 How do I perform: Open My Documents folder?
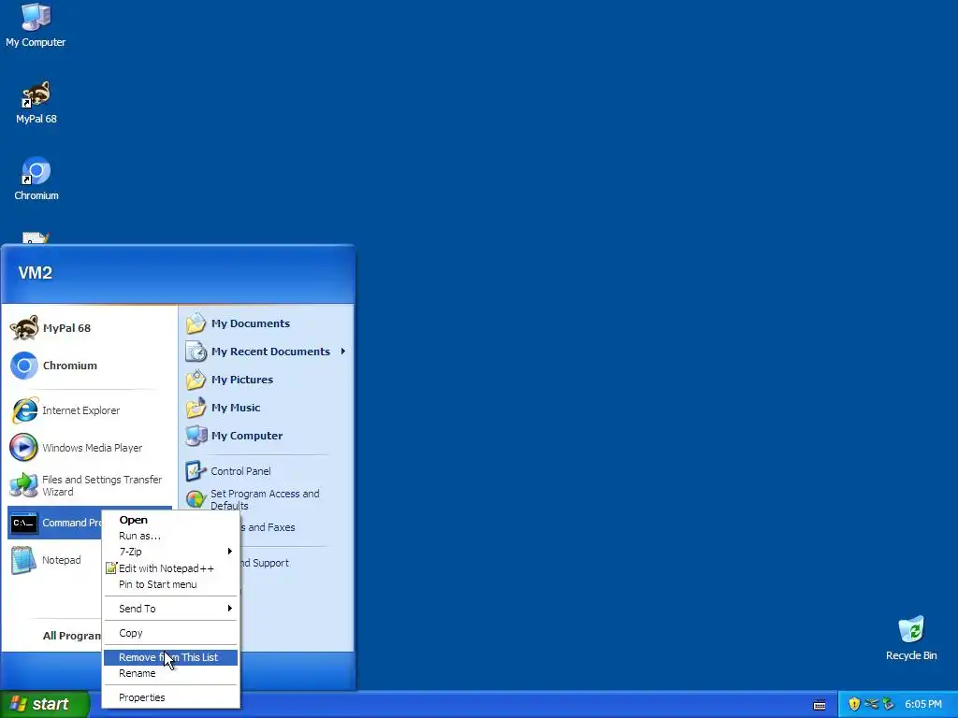(267, 323)
